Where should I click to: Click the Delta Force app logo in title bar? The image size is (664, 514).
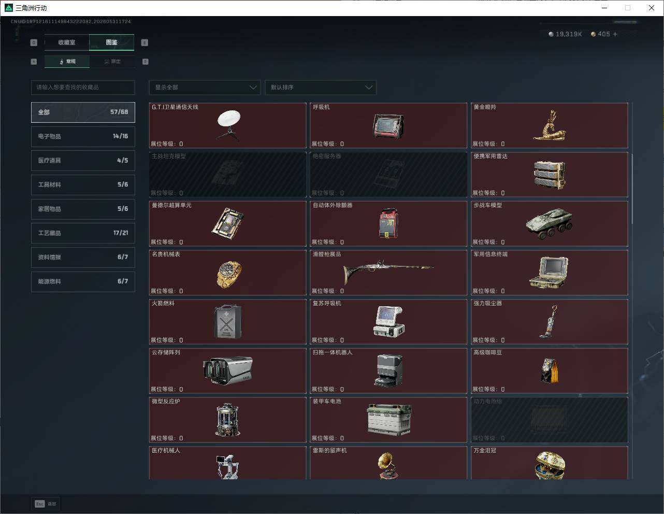click(x=8, y=8)
